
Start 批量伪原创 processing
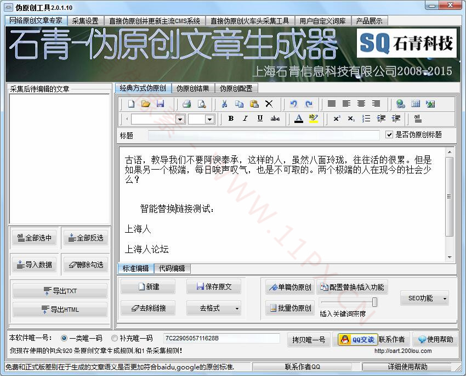(290, 308)
